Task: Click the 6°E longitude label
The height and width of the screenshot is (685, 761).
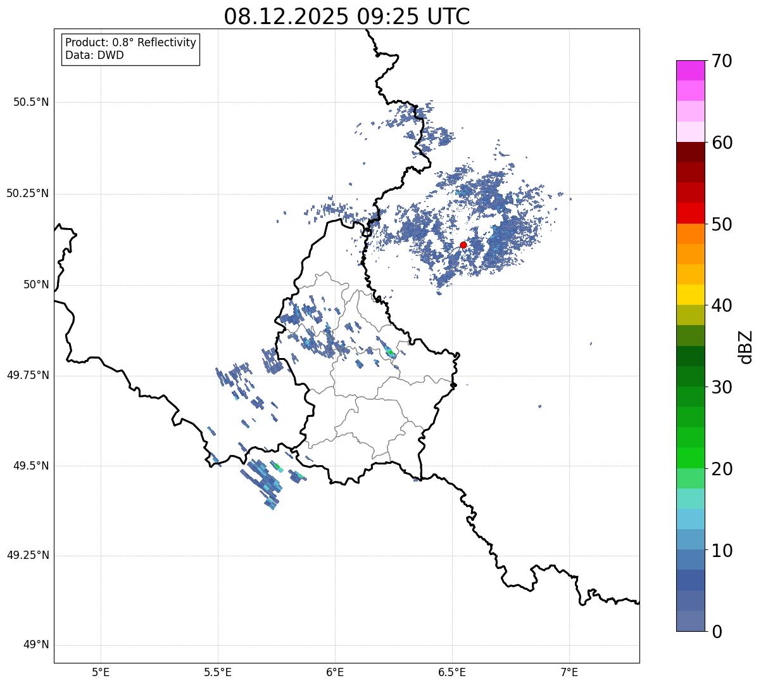Action: [x=335, y=672]
